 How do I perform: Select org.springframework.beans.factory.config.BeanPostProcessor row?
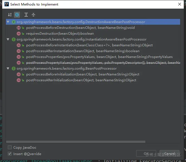point(93,69)
